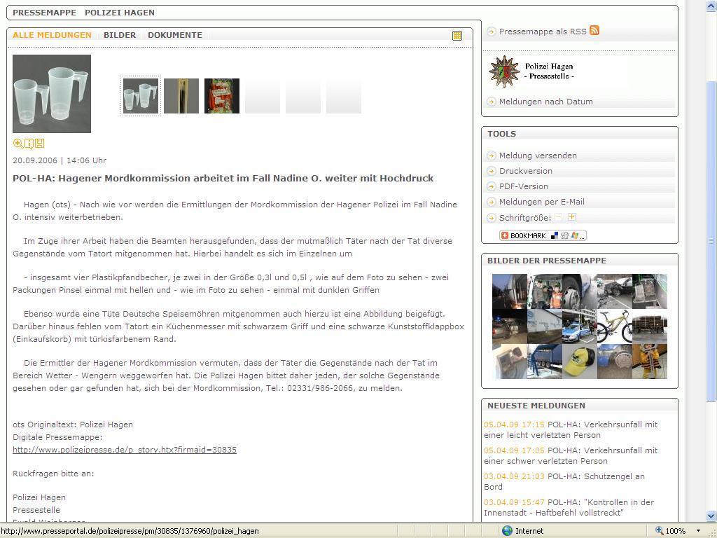Click the headline about Mordkommission Fall Nadine O.
Screen dimensions: 717x538
pyautogui.click(x=223, y=179)
